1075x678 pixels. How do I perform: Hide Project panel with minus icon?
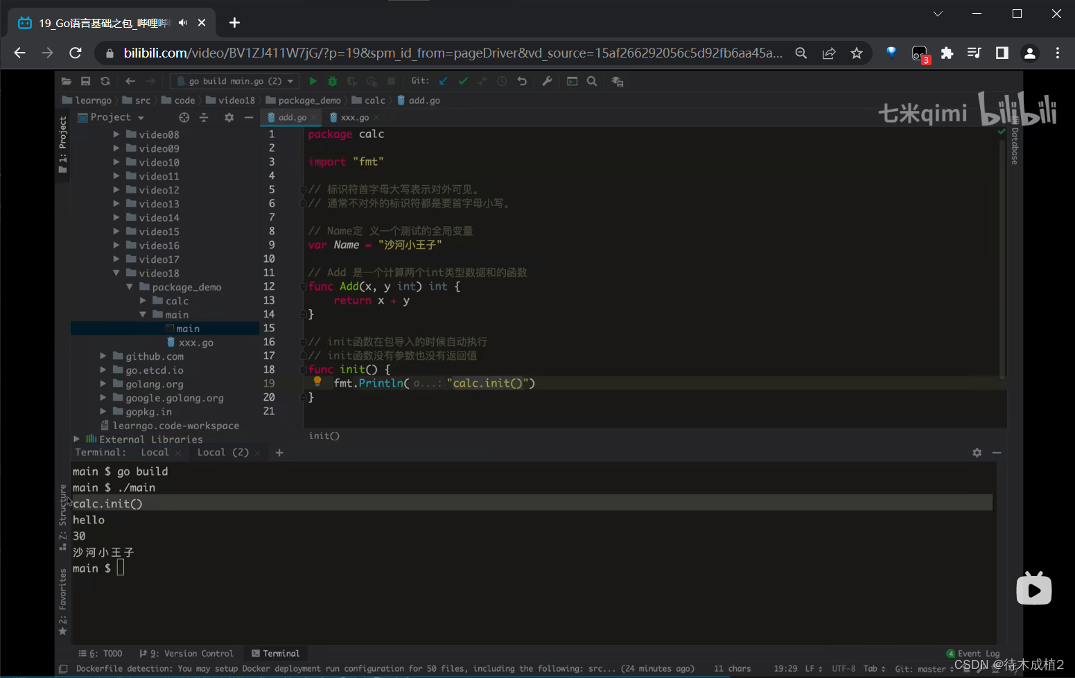pyautogui.click(x=249, y=117)
